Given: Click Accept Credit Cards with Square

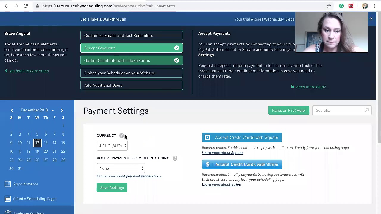Looking at the screenshot, I should click(242, 137).
